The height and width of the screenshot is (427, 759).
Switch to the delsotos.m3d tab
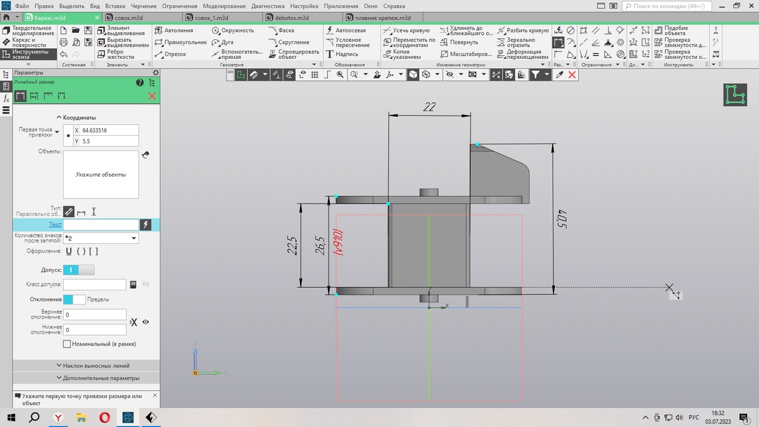tap(292, 18)
